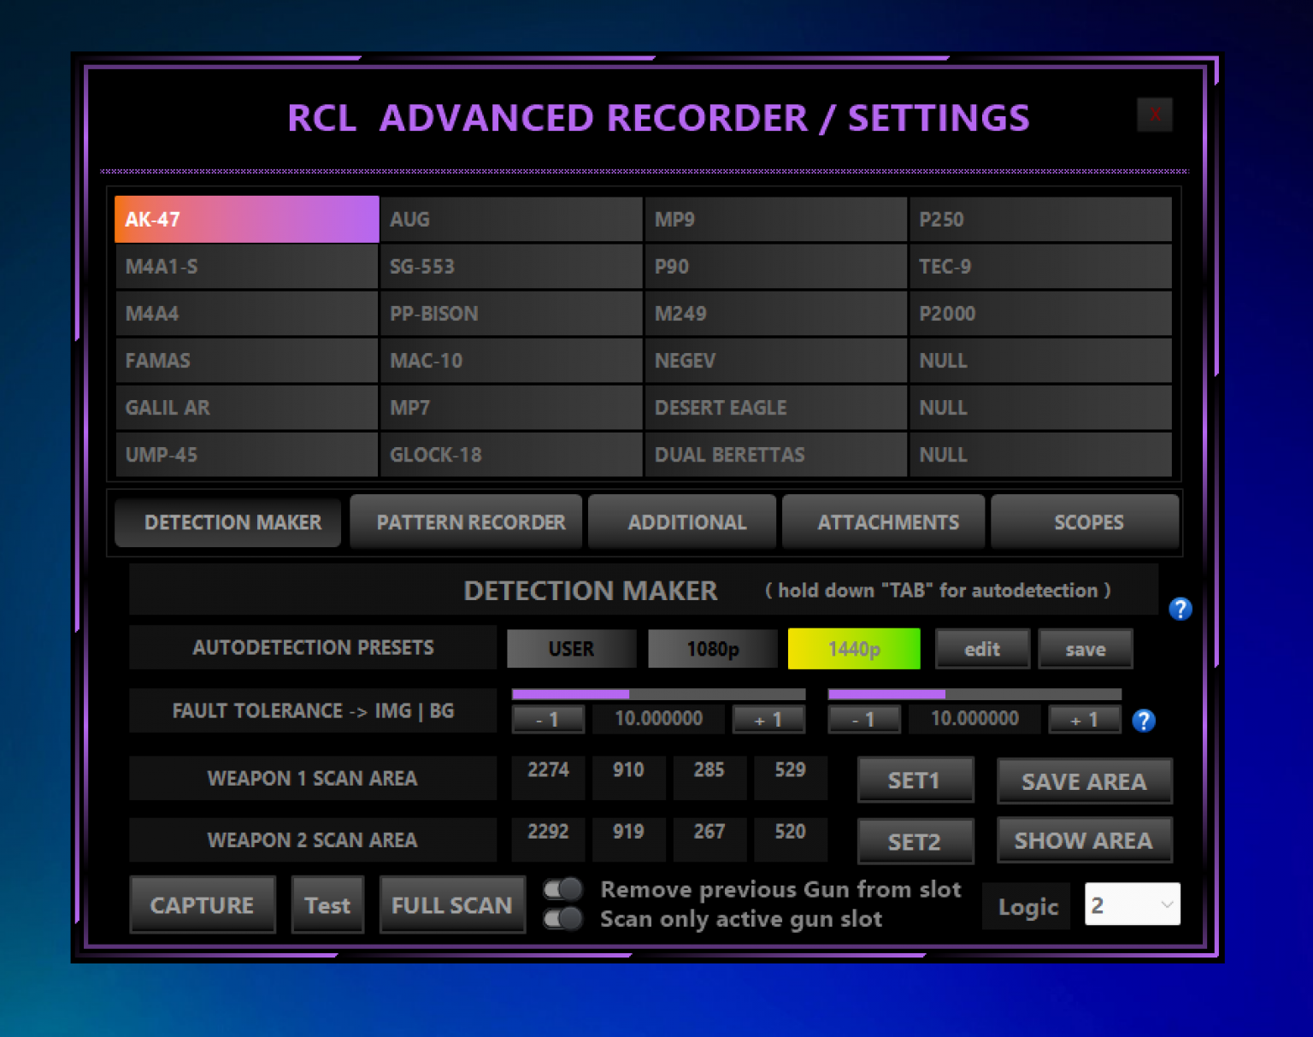Switch to the PATTERN RECORDER tab
The image size is (1313, 1037).
[466, 521]
